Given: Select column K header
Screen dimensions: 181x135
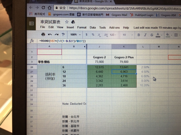Looking at the screenshot, I should pyautogui.click(x=124, y=46).
